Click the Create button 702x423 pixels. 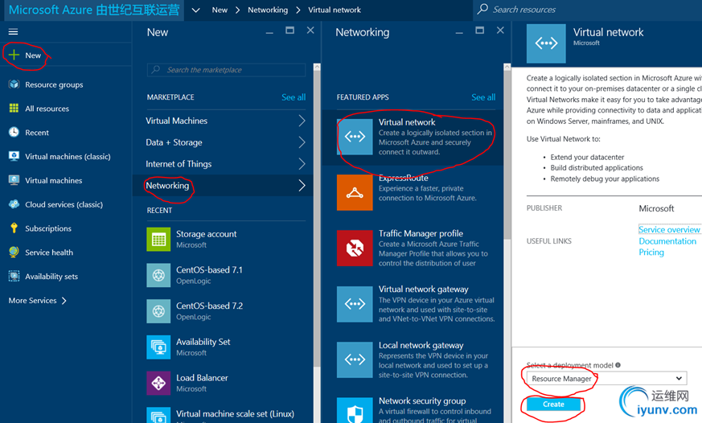(x=553, y=404)
